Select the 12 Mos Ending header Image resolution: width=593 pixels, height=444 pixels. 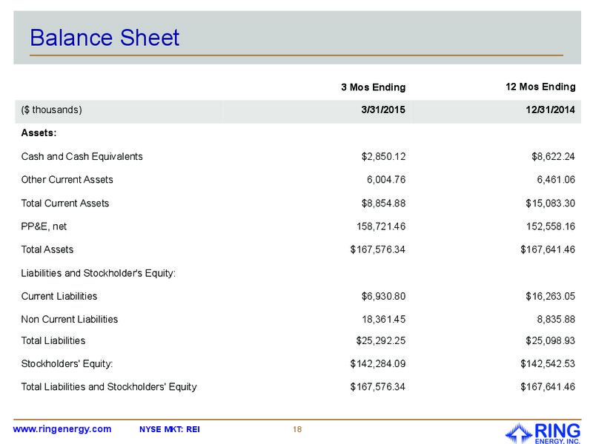pyautogui.click(x=540, y=87)
